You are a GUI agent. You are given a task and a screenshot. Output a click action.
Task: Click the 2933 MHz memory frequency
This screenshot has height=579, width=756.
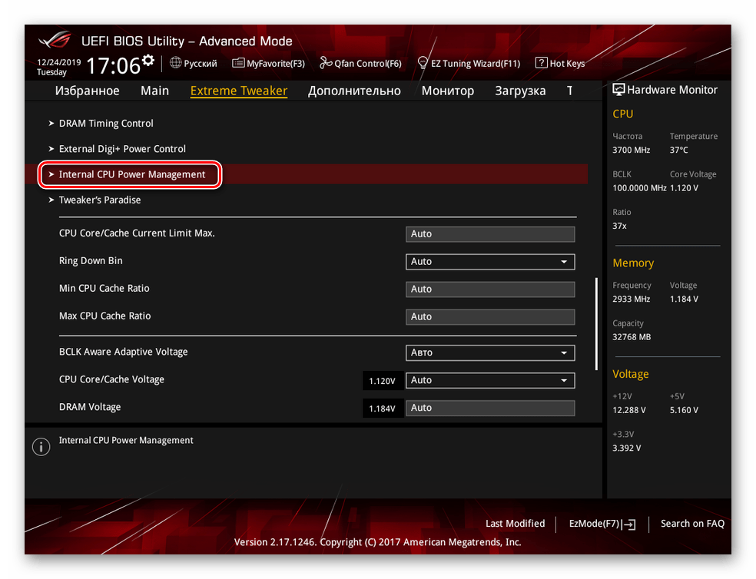coord(631,299)
